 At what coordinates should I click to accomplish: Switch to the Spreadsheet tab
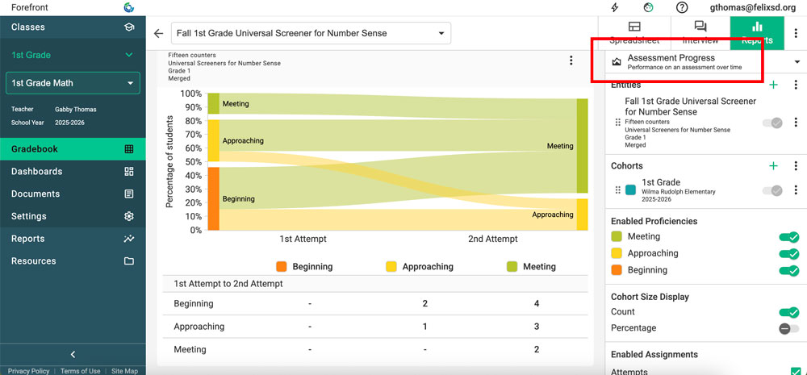(634, 32)
